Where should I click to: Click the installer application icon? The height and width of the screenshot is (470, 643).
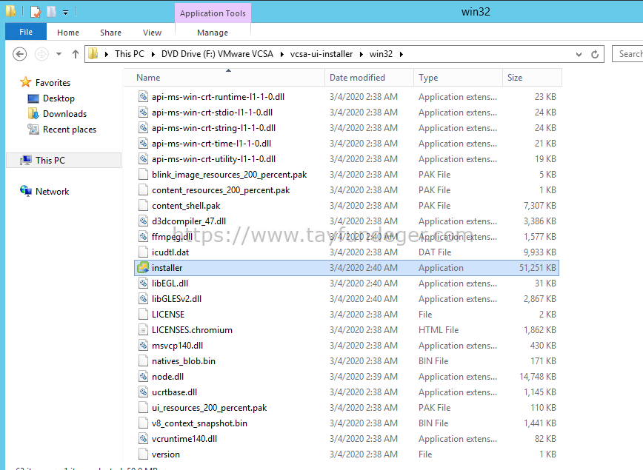point(143,268)
